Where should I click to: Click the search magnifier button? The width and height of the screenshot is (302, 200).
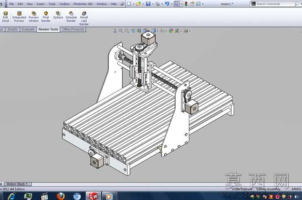297,3
